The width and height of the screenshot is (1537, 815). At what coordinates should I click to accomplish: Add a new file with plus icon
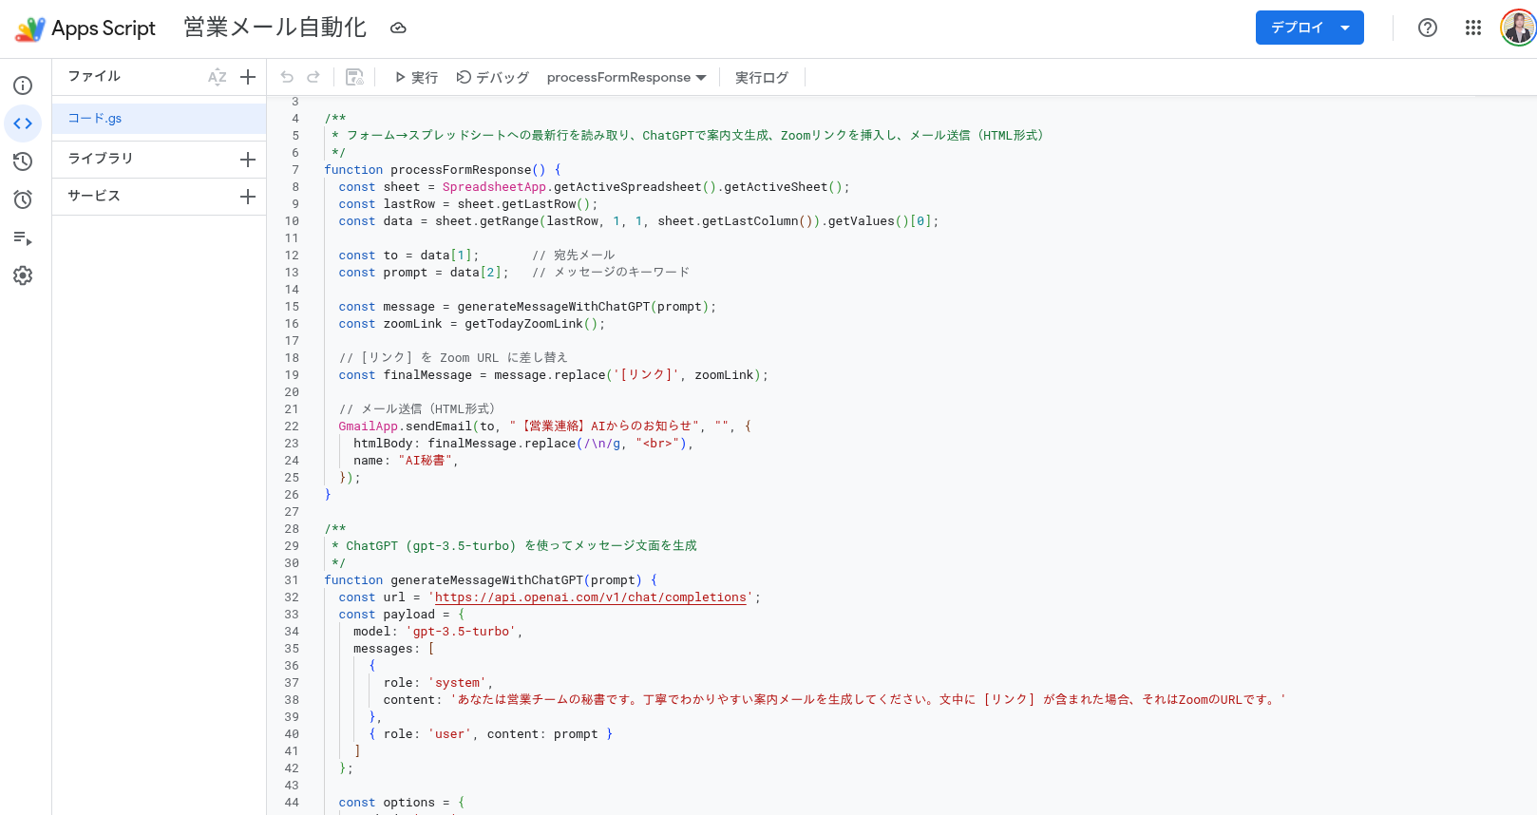(x=248, y=77)
